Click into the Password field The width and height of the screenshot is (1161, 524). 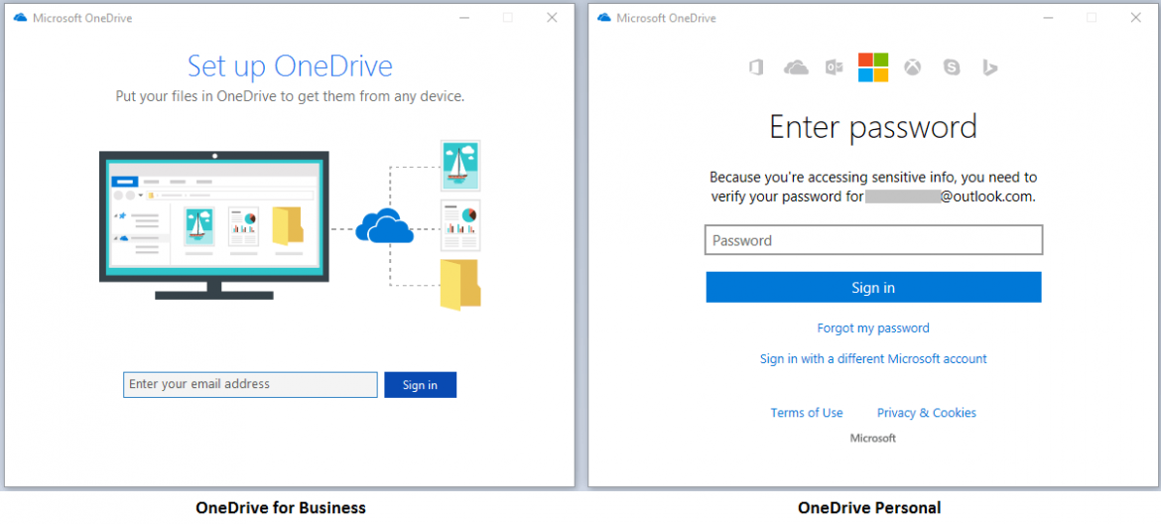[873, 240]
